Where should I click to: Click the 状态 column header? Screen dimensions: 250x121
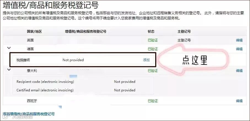point(151,32)
